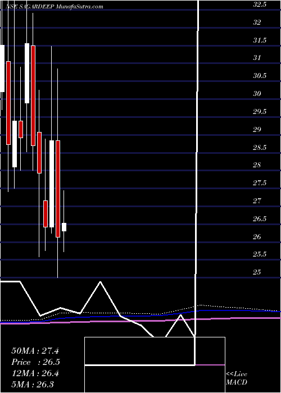Click the 31 price axis label
281x393 pixels.
257,58
